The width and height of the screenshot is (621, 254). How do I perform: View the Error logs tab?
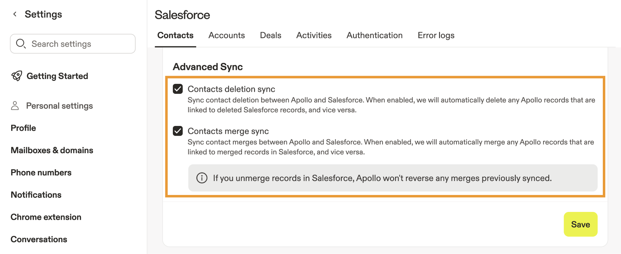[x=436, y=35]
